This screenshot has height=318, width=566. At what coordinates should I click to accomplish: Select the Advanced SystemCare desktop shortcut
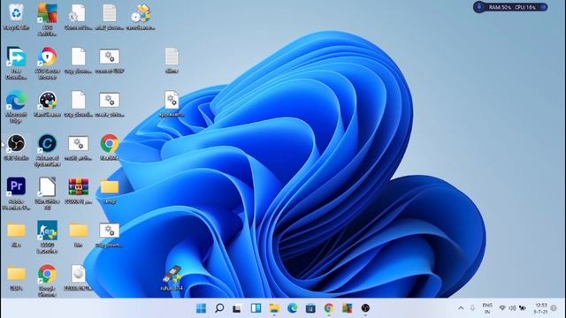47,150
